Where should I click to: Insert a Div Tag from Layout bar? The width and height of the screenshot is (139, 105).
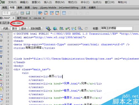22,13
